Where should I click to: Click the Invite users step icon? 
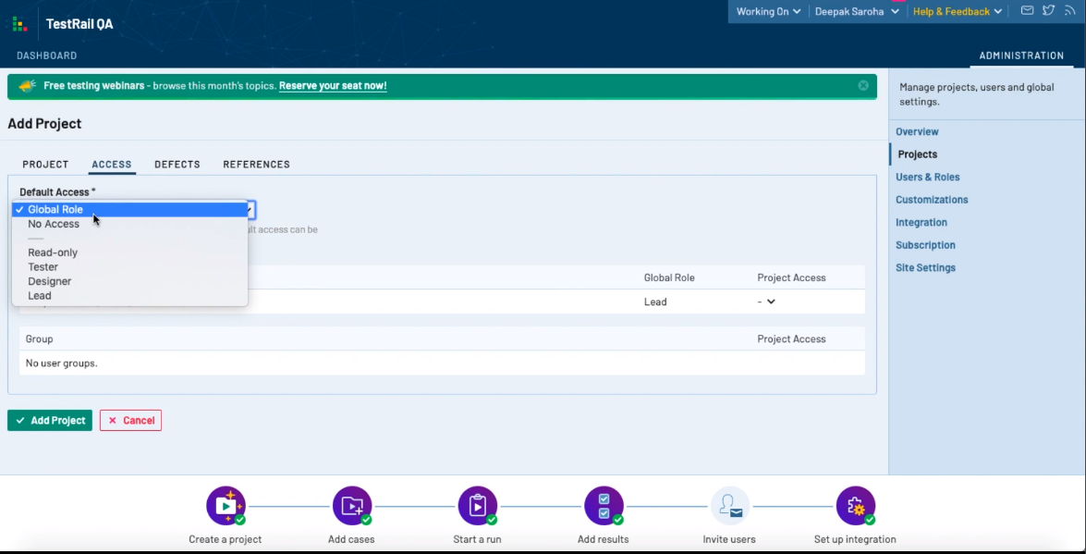pos(729,506)
